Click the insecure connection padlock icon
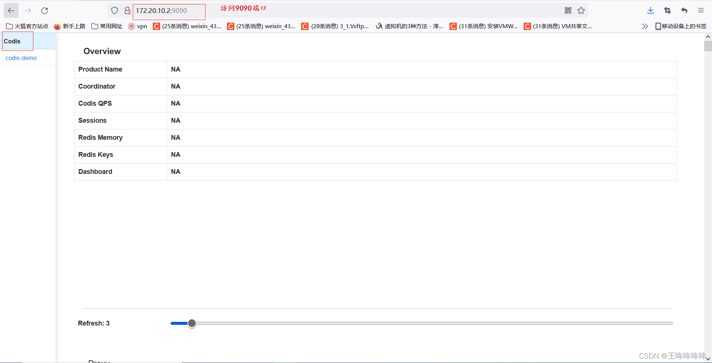Screen dimensions: 712x363 [x=127, y=11]
